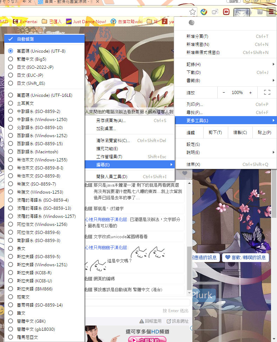
Task: Click 加到桌面... menu item
Action: (130, 128)
